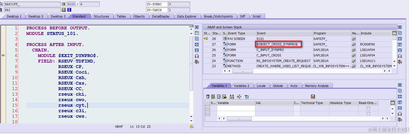Click navigation icon in C_INPUT_CROSS row
The width and height of the screenshot is (412, 134).
point(354,55)
